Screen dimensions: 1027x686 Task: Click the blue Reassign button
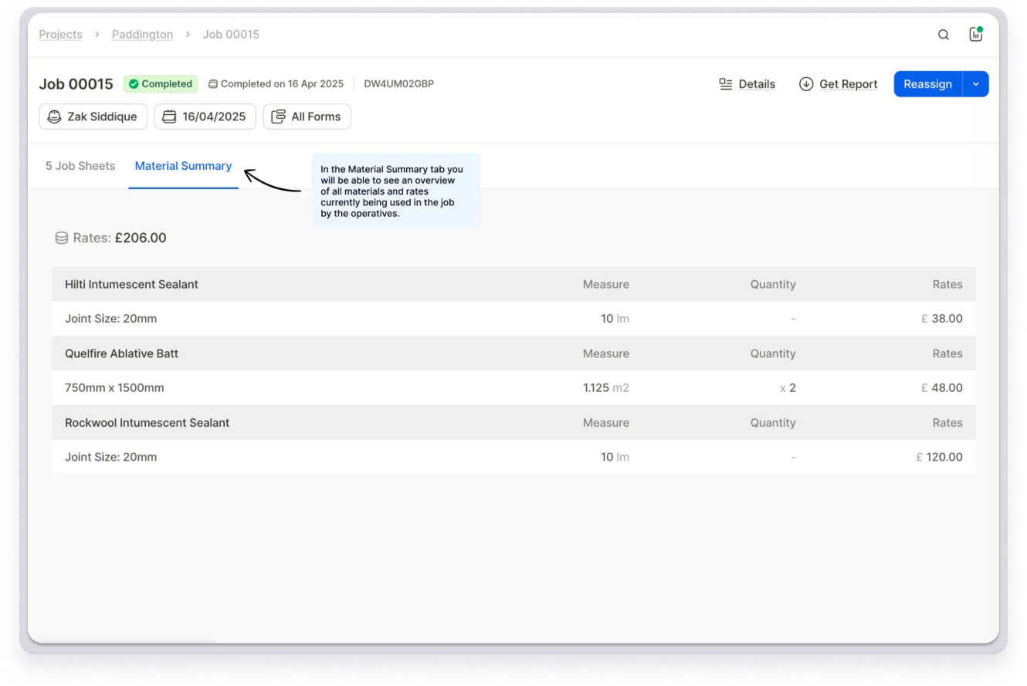click(x=928, y=84)
